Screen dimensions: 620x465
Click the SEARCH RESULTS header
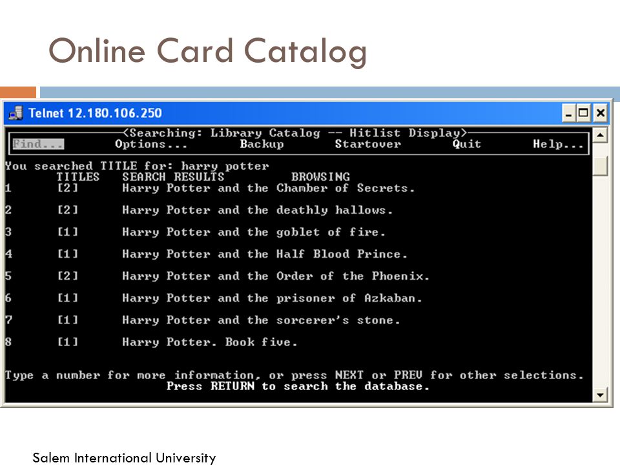point(173,177)
